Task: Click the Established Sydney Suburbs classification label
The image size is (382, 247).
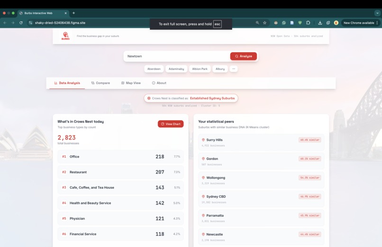Action: [212, 98]
